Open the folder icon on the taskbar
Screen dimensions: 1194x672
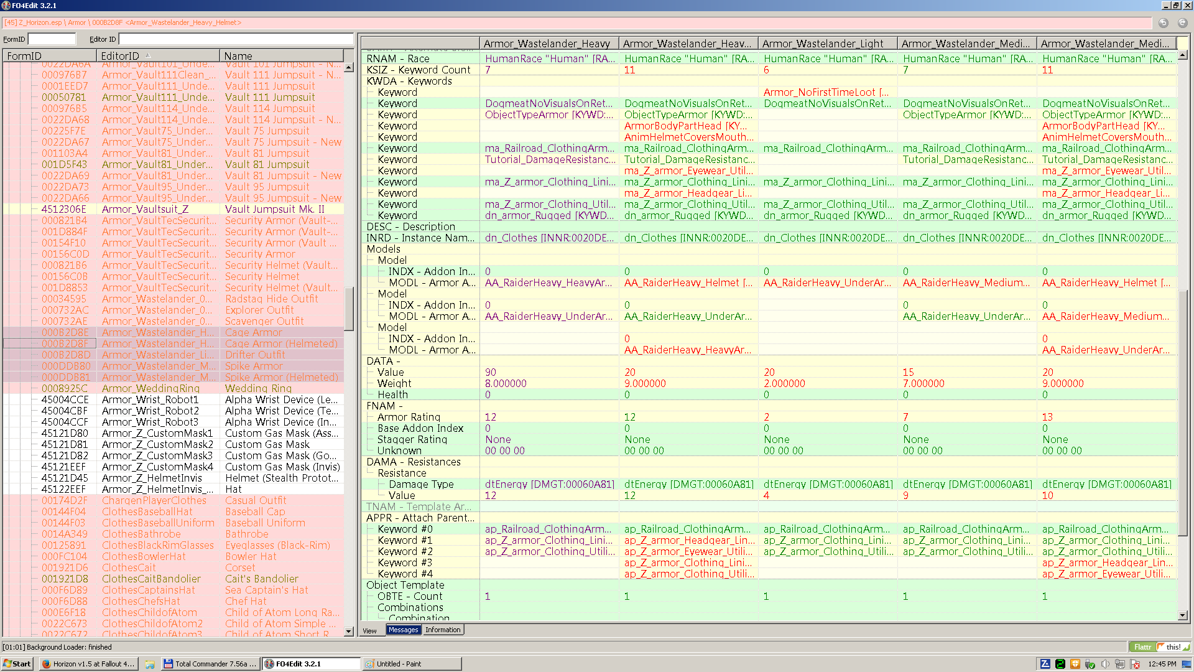(149, 664)
